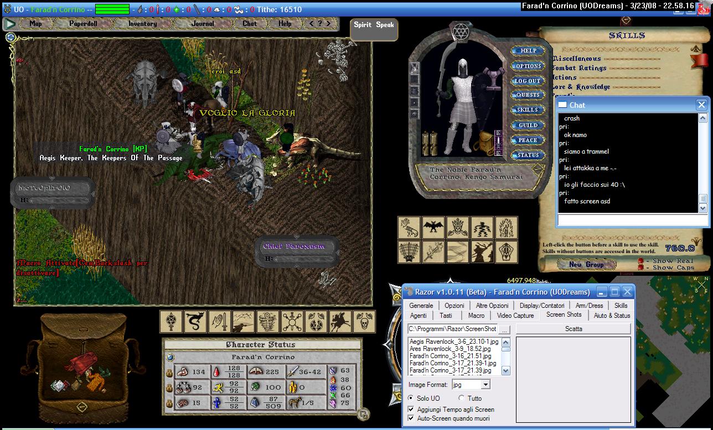Minimize the Character Status gump

[363, 413]
